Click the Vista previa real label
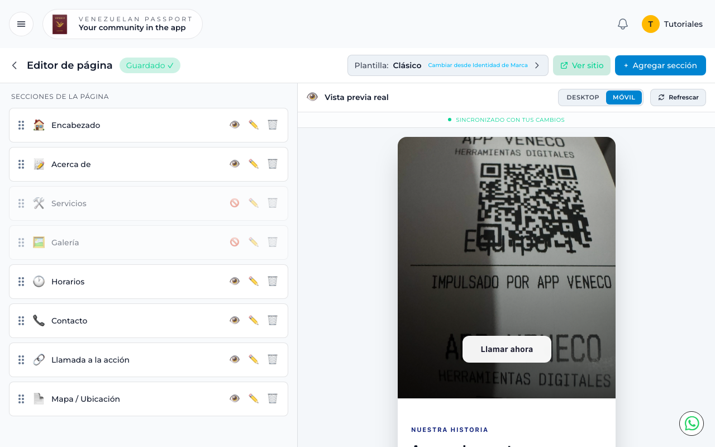 coord(356,97)
